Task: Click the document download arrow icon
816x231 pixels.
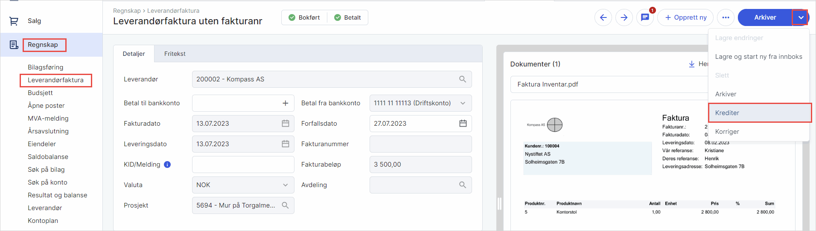Action: point(691,64)
